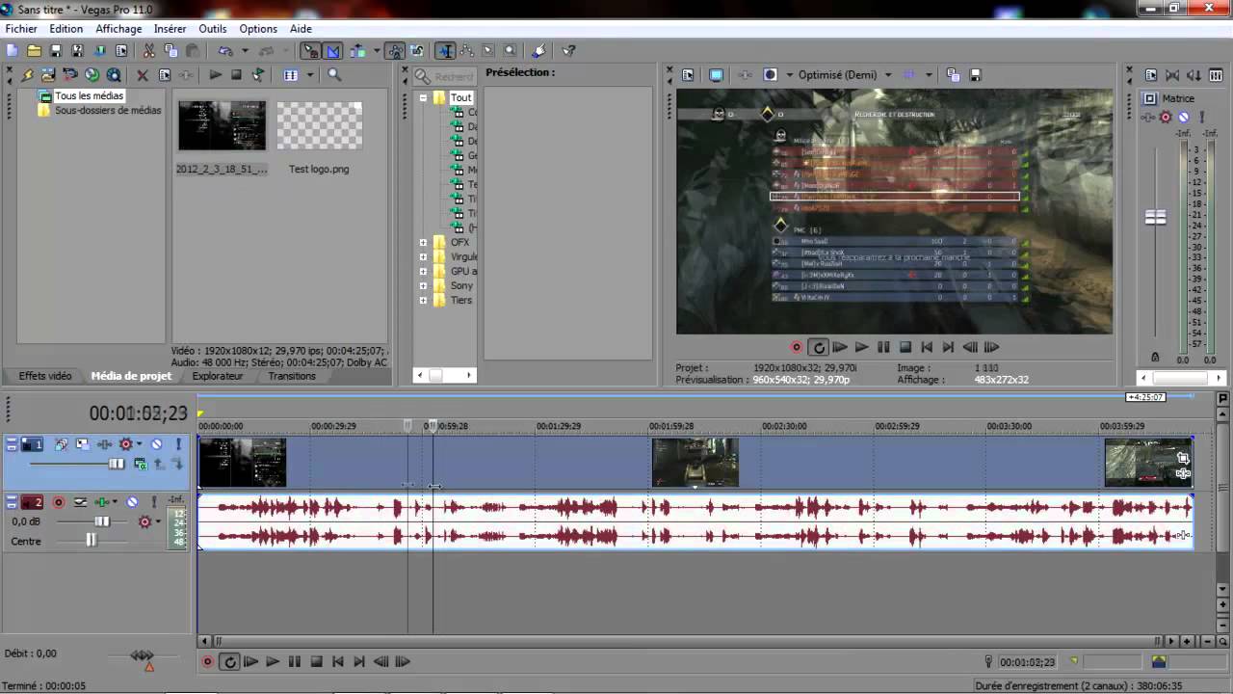Open the Insérer menu

click(x=171, y=29)
